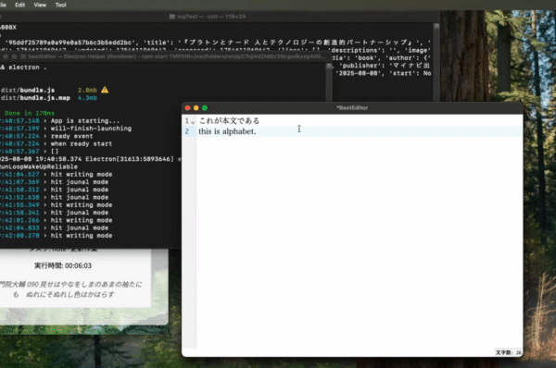Click 'dist/bundle.js' in terminal output
This screenshot has width=556, height=368.
(x=28, y=91)
